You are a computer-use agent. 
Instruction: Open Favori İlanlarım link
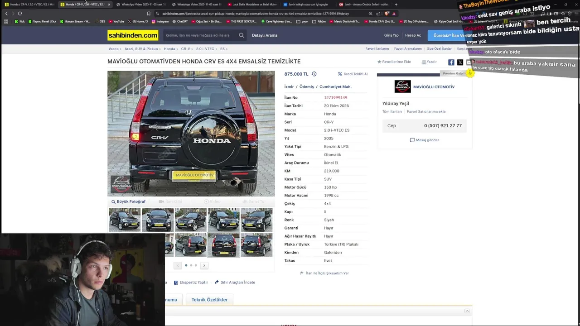click(377, 49)
